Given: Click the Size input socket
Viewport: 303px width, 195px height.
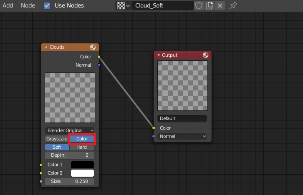Looking at the screenshot, I should pyautogui.click(x=41, y=181).
